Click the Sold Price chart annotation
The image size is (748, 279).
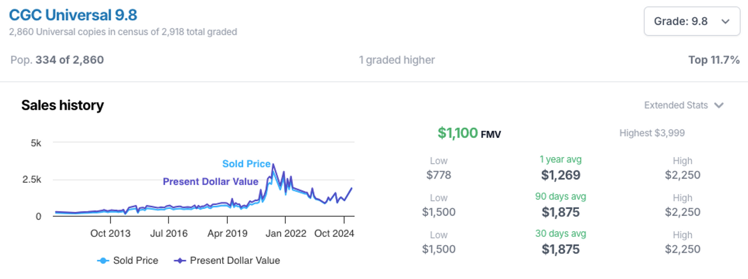click(x=246, y=164)
